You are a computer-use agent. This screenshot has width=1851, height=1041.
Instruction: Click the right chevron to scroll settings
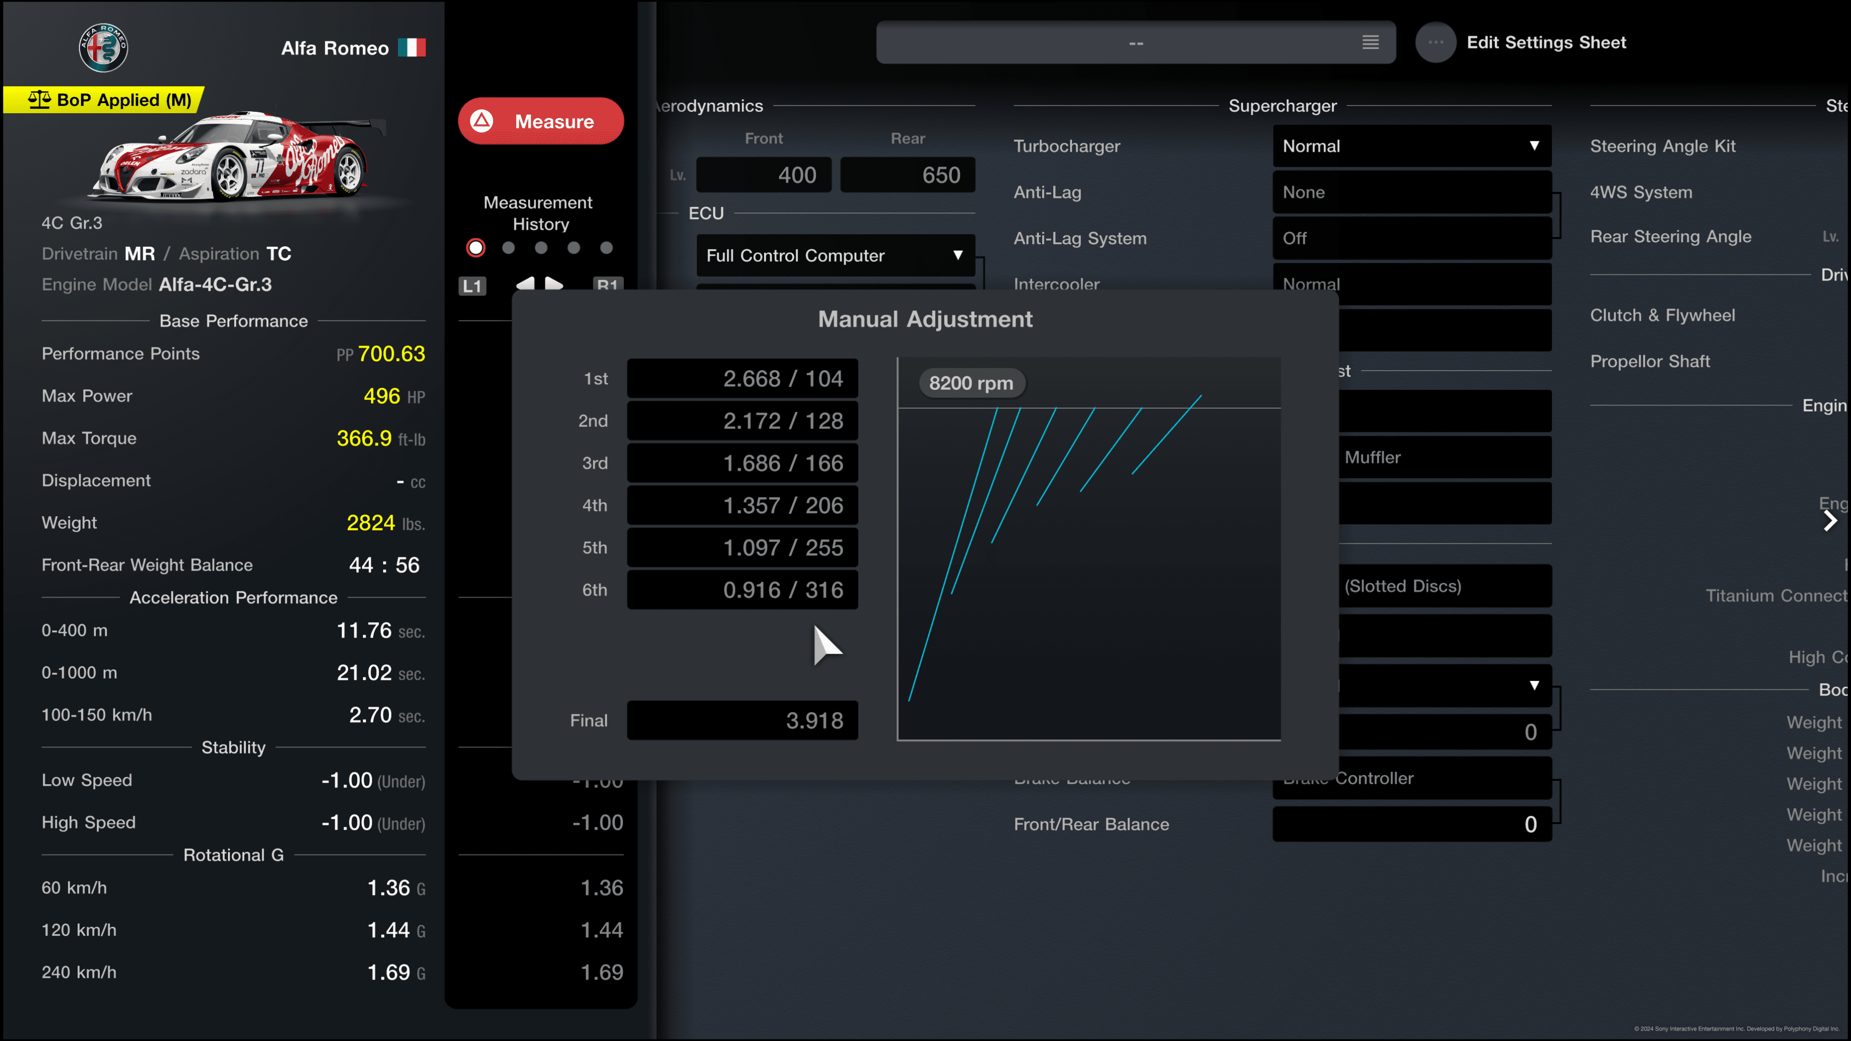pyautogui.click(x=1830, y=521)
